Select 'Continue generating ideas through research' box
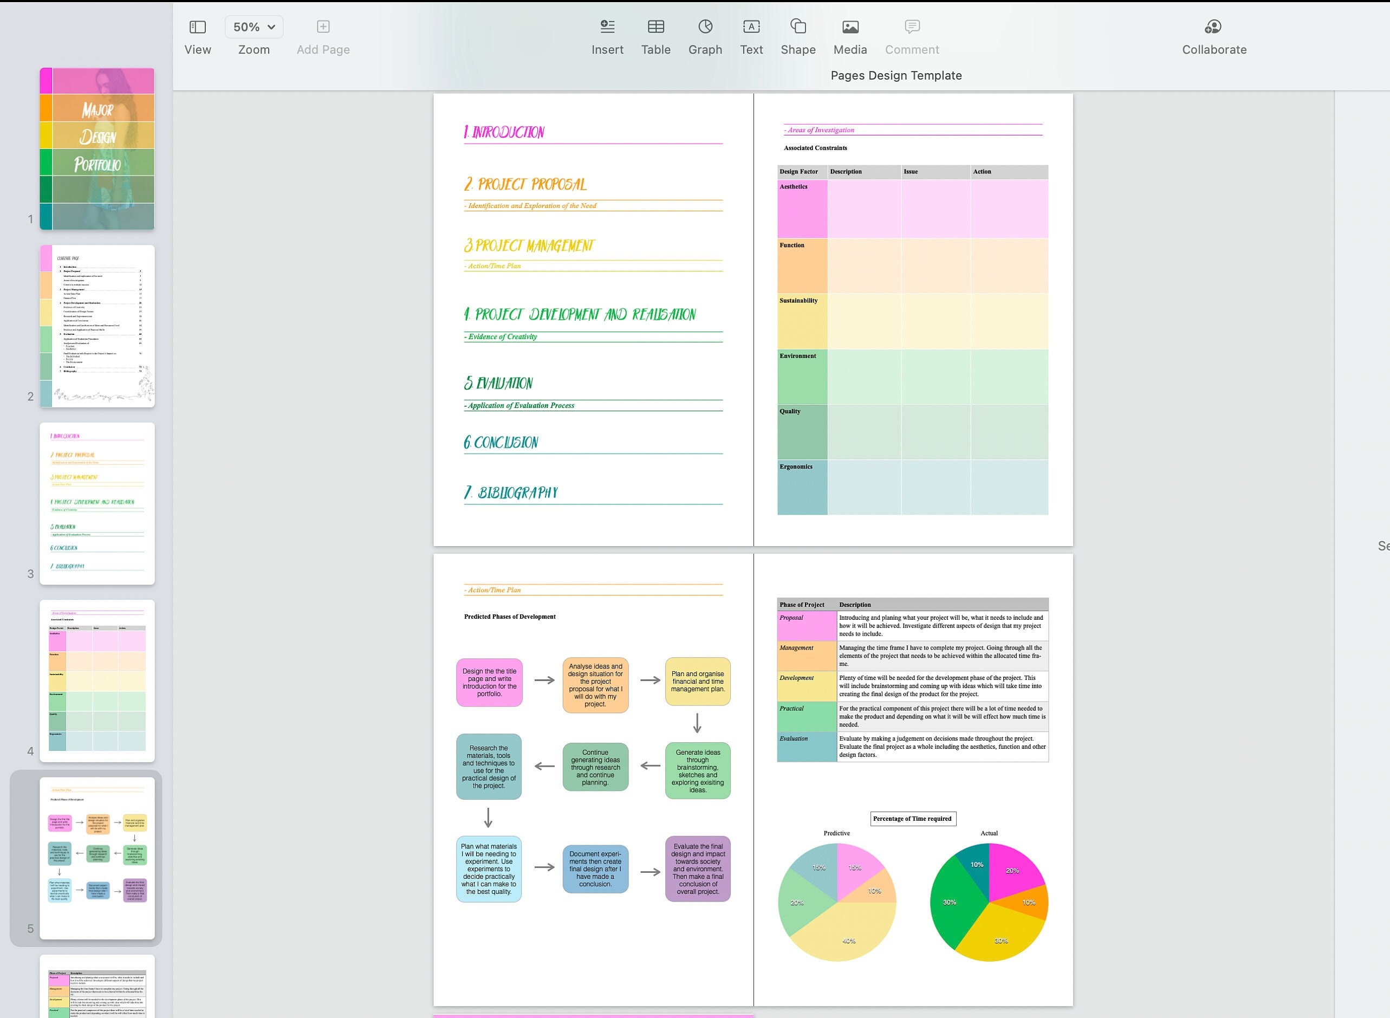Screen dimensions: 1390x1018 click(x=595, y=767)
